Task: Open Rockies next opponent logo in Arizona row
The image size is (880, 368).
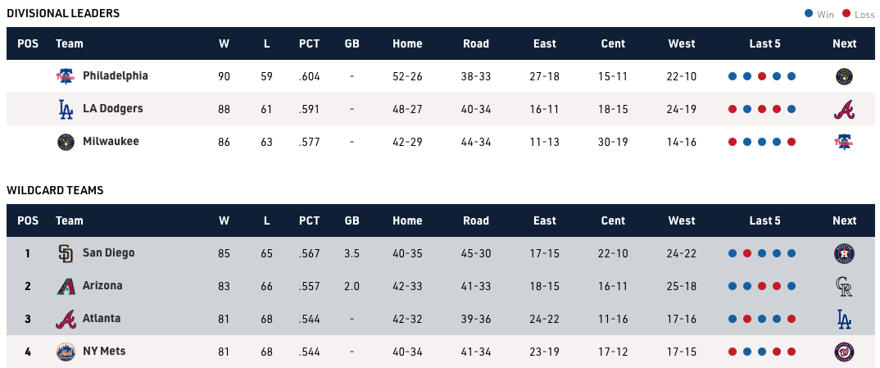Action: tap(844, 286)
